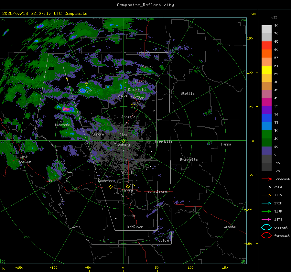This screenshot has height=272, width=291.
Task: Select the white 09EA arrow legend entry
Action: pyautogui.click(x=266, y=187)
